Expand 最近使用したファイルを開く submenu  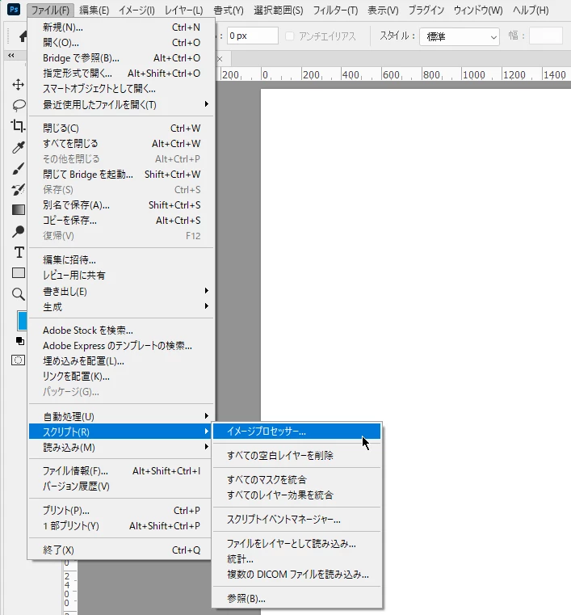tap(121, 105)
